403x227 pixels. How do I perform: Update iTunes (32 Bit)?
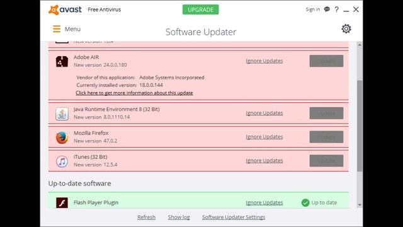click(326, 161)
